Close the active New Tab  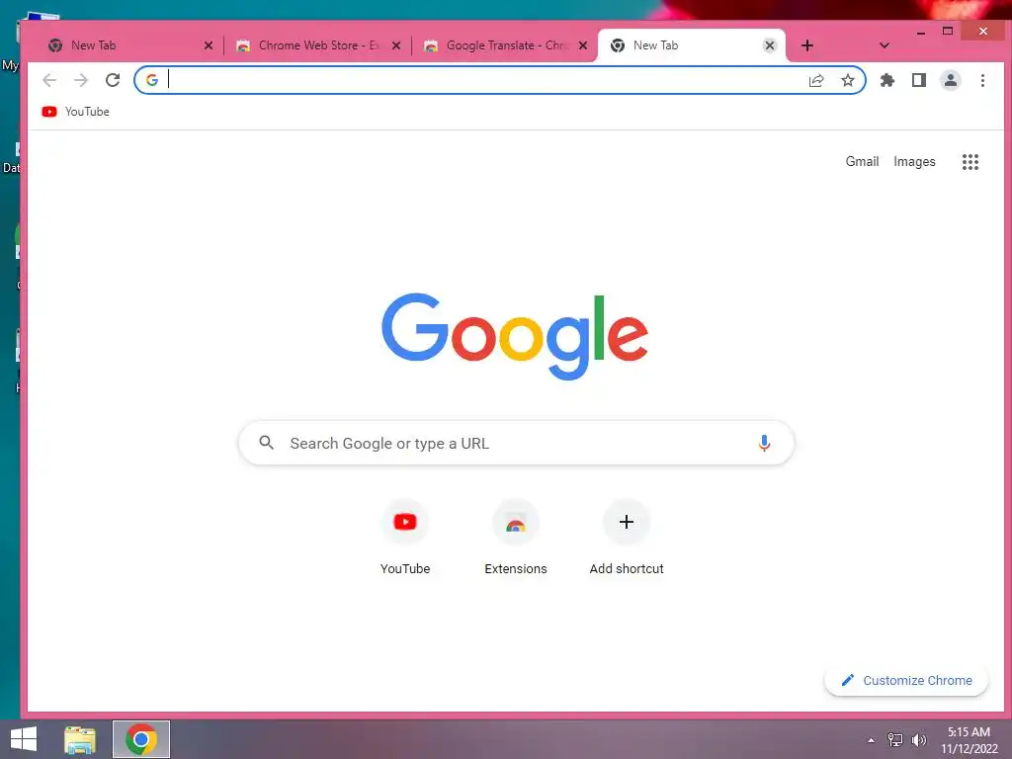coord(769,45)
